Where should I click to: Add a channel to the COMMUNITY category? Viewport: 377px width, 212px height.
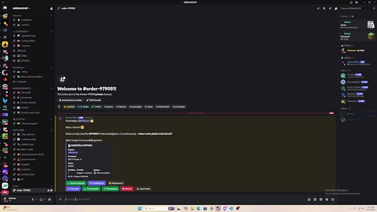52,32
